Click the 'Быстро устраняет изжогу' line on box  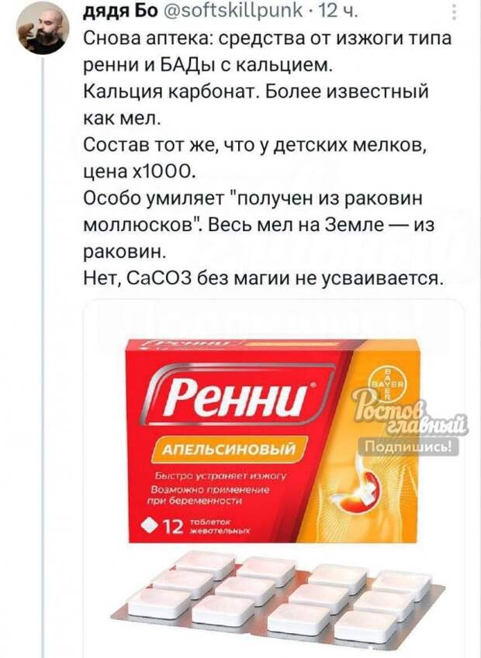click(221, 476)
